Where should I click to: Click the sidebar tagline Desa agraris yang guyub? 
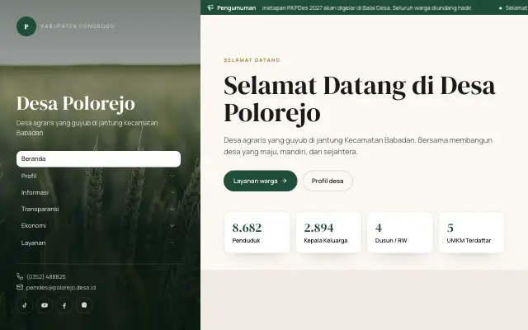tap(87, 128)
